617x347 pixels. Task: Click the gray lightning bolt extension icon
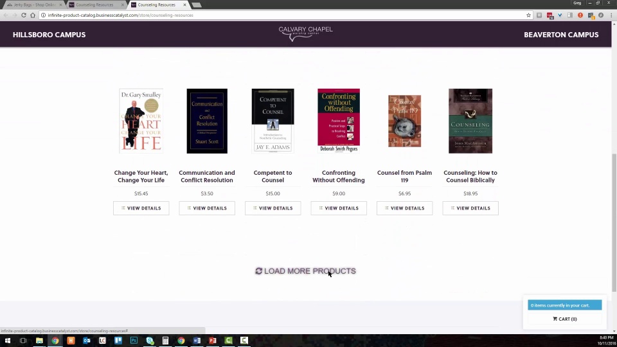[601, 15]
